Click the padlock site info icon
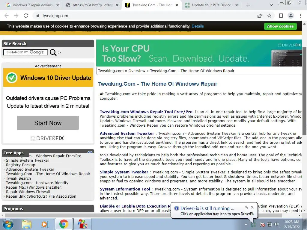307x230 pixels. [x=38, y=16]
